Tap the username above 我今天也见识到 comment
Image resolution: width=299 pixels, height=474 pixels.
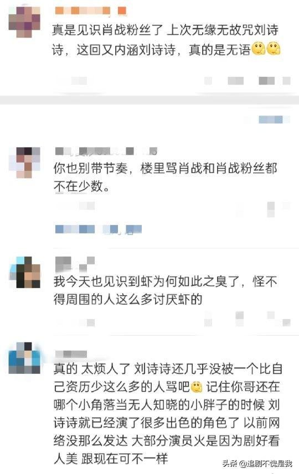[x=75, y=264]
